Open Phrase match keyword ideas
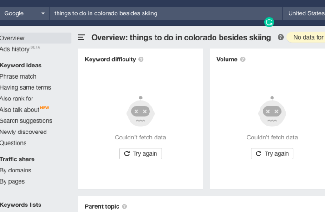 18,77
